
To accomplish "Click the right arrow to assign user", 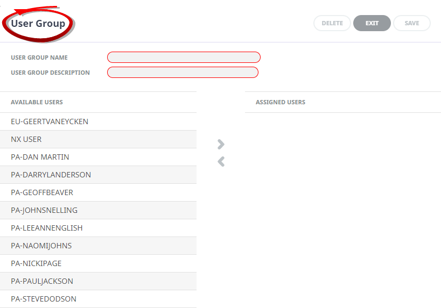I will coord(221,144).
